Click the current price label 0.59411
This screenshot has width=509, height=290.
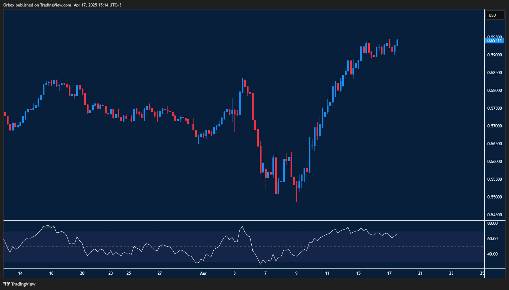[494, 41]
